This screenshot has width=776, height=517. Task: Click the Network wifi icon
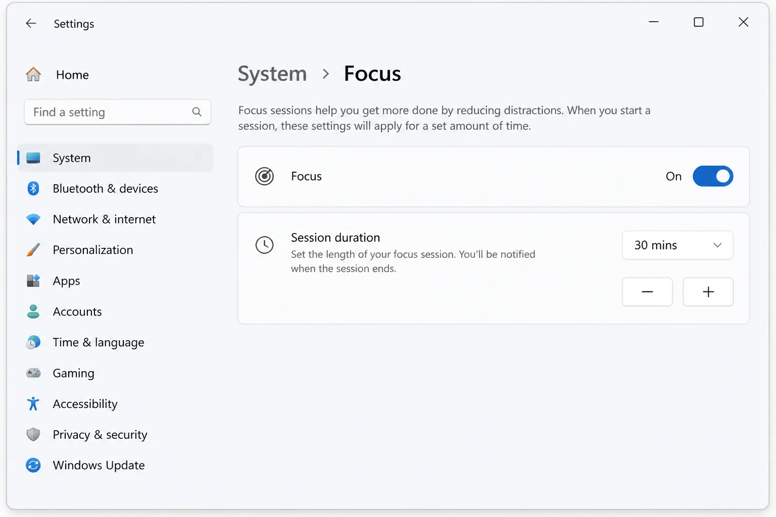33,219
